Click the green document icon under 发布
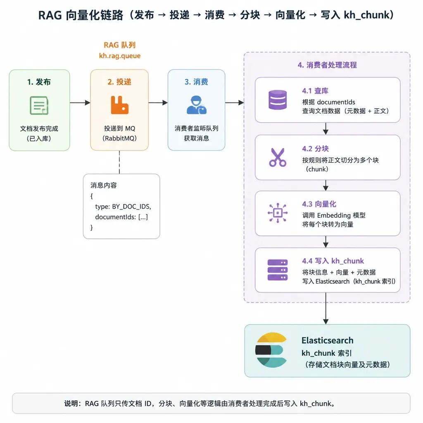Viewport: 423px width, 423px height. point(39,105)
